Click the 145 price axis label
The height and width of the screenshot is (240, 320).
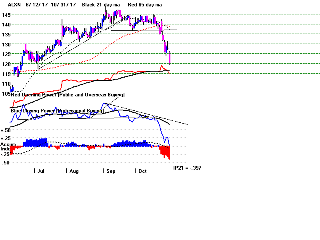coord(6,15)
